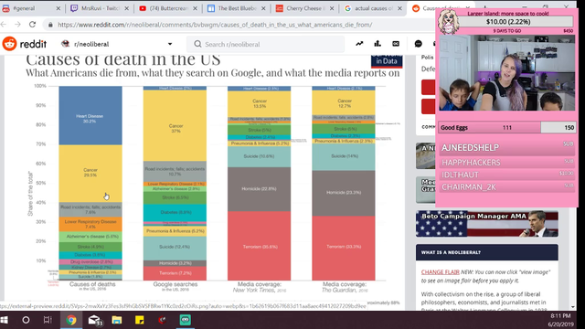This screenshot has height=329, width=585.
Task: Switch to the Cherry Cheese tab
Action: coord(304,8)
